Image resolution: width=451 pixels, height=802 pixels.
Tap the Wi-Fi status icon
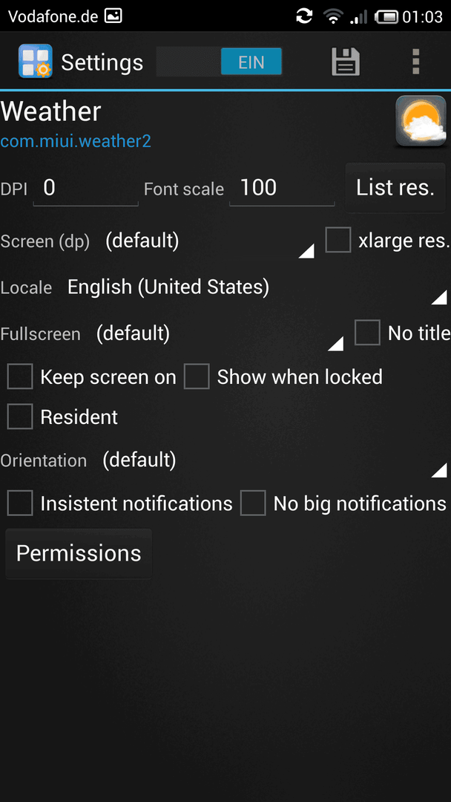333,16
